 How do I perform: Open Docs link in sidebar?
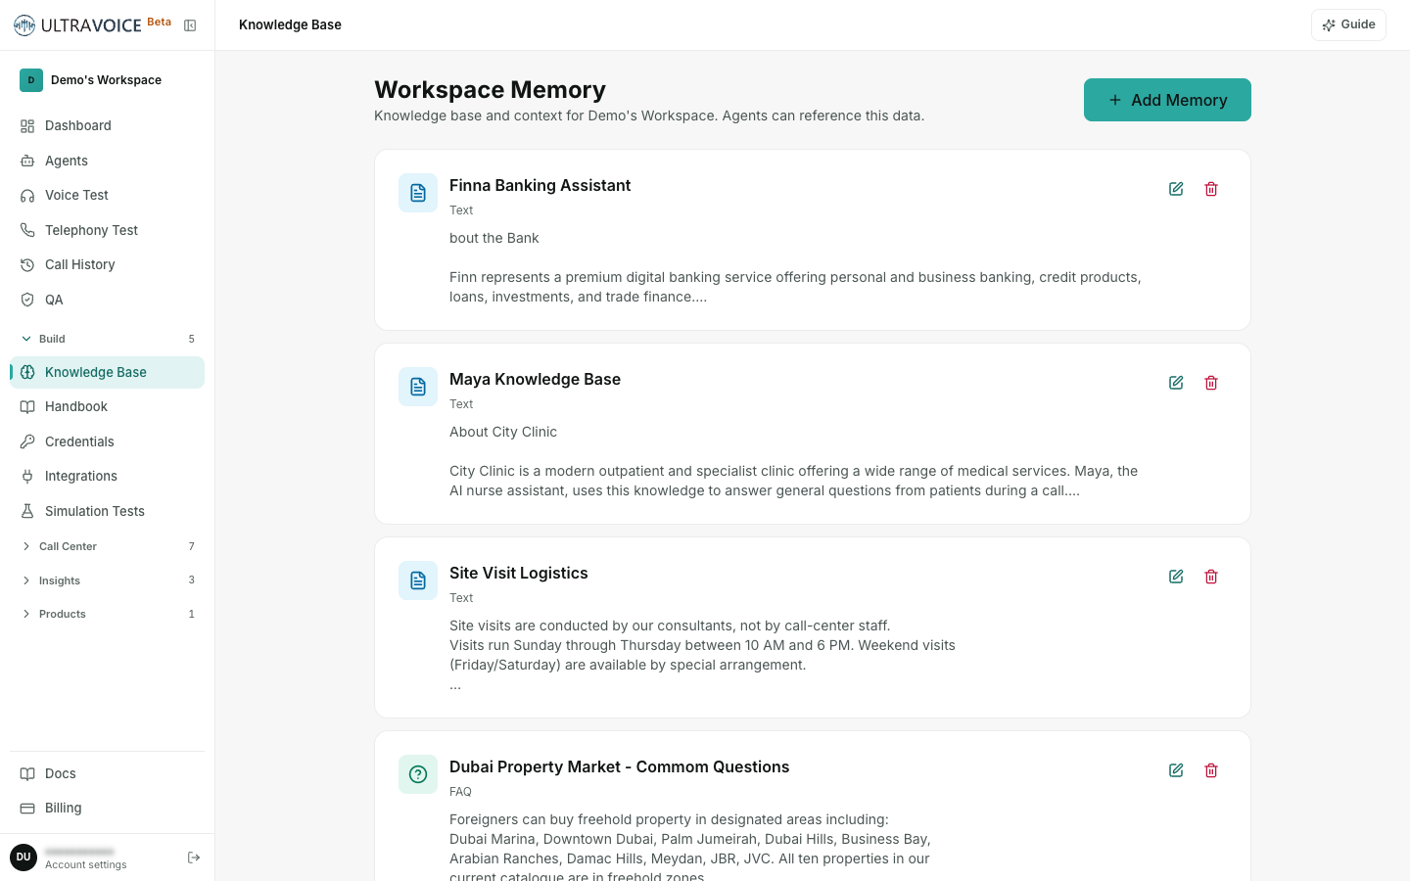click(107, 773)
